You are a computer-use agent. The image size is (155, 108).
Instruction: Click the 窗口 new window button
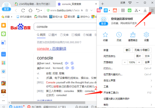coord(128,50)
